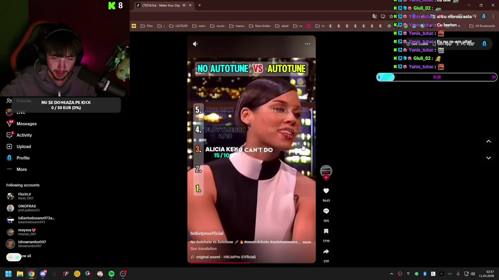Click the Upload plus-square icon

(x=9, y=147)
